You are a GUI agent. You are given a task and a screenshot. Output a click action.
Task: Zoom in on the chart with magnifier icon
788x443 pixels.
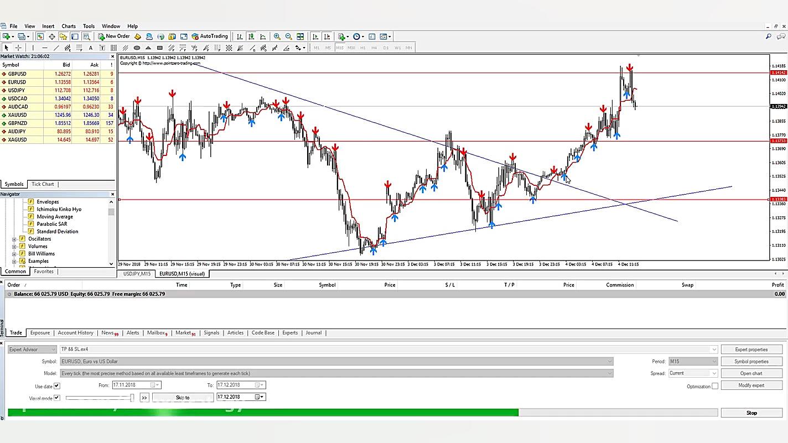(x=277, y=37)
